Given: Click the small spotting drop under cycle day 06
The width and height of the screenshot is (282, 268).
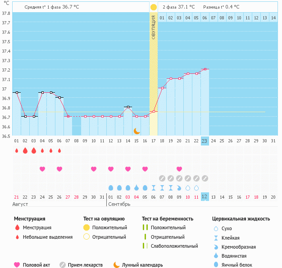Looking at the screenshot, I should coord(59,150).
